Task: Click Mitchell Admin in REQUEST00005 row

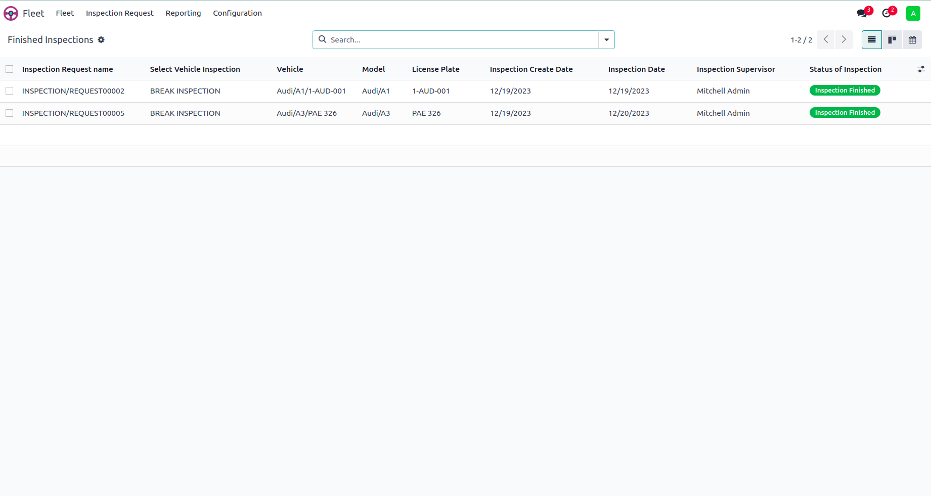Action: click(723, 113)
